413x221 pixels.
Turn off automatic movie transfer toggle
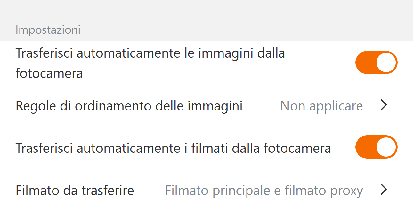pyautogui.click(x=376, y=147)
